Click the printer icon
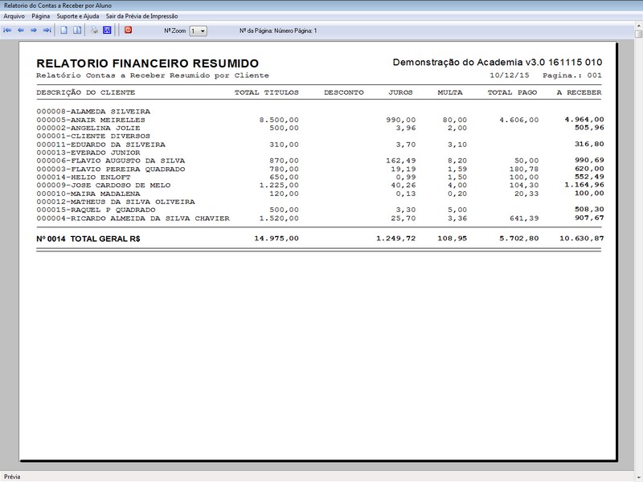This screenshot has height=482, width=643. coord(94,31)
